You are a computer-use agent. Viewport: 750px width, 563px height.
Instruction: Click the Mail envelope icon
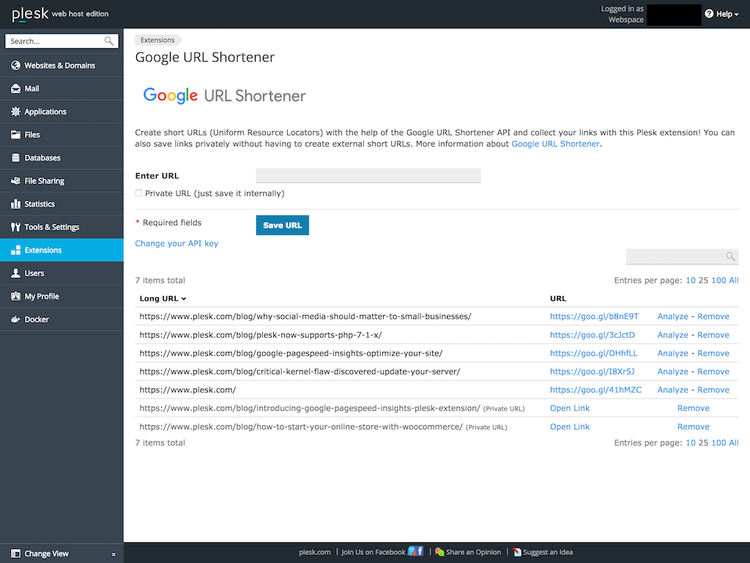[16, 89]
